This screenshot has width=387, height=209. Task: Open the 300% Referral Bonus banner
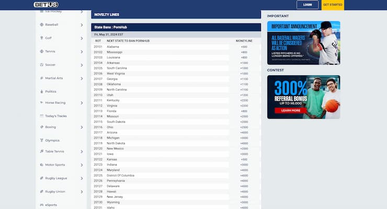(x=303, y=97)
